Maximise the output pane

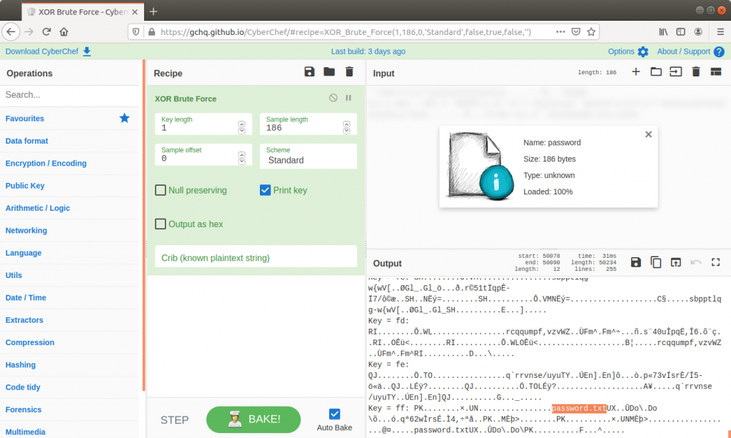click(715, 262)
